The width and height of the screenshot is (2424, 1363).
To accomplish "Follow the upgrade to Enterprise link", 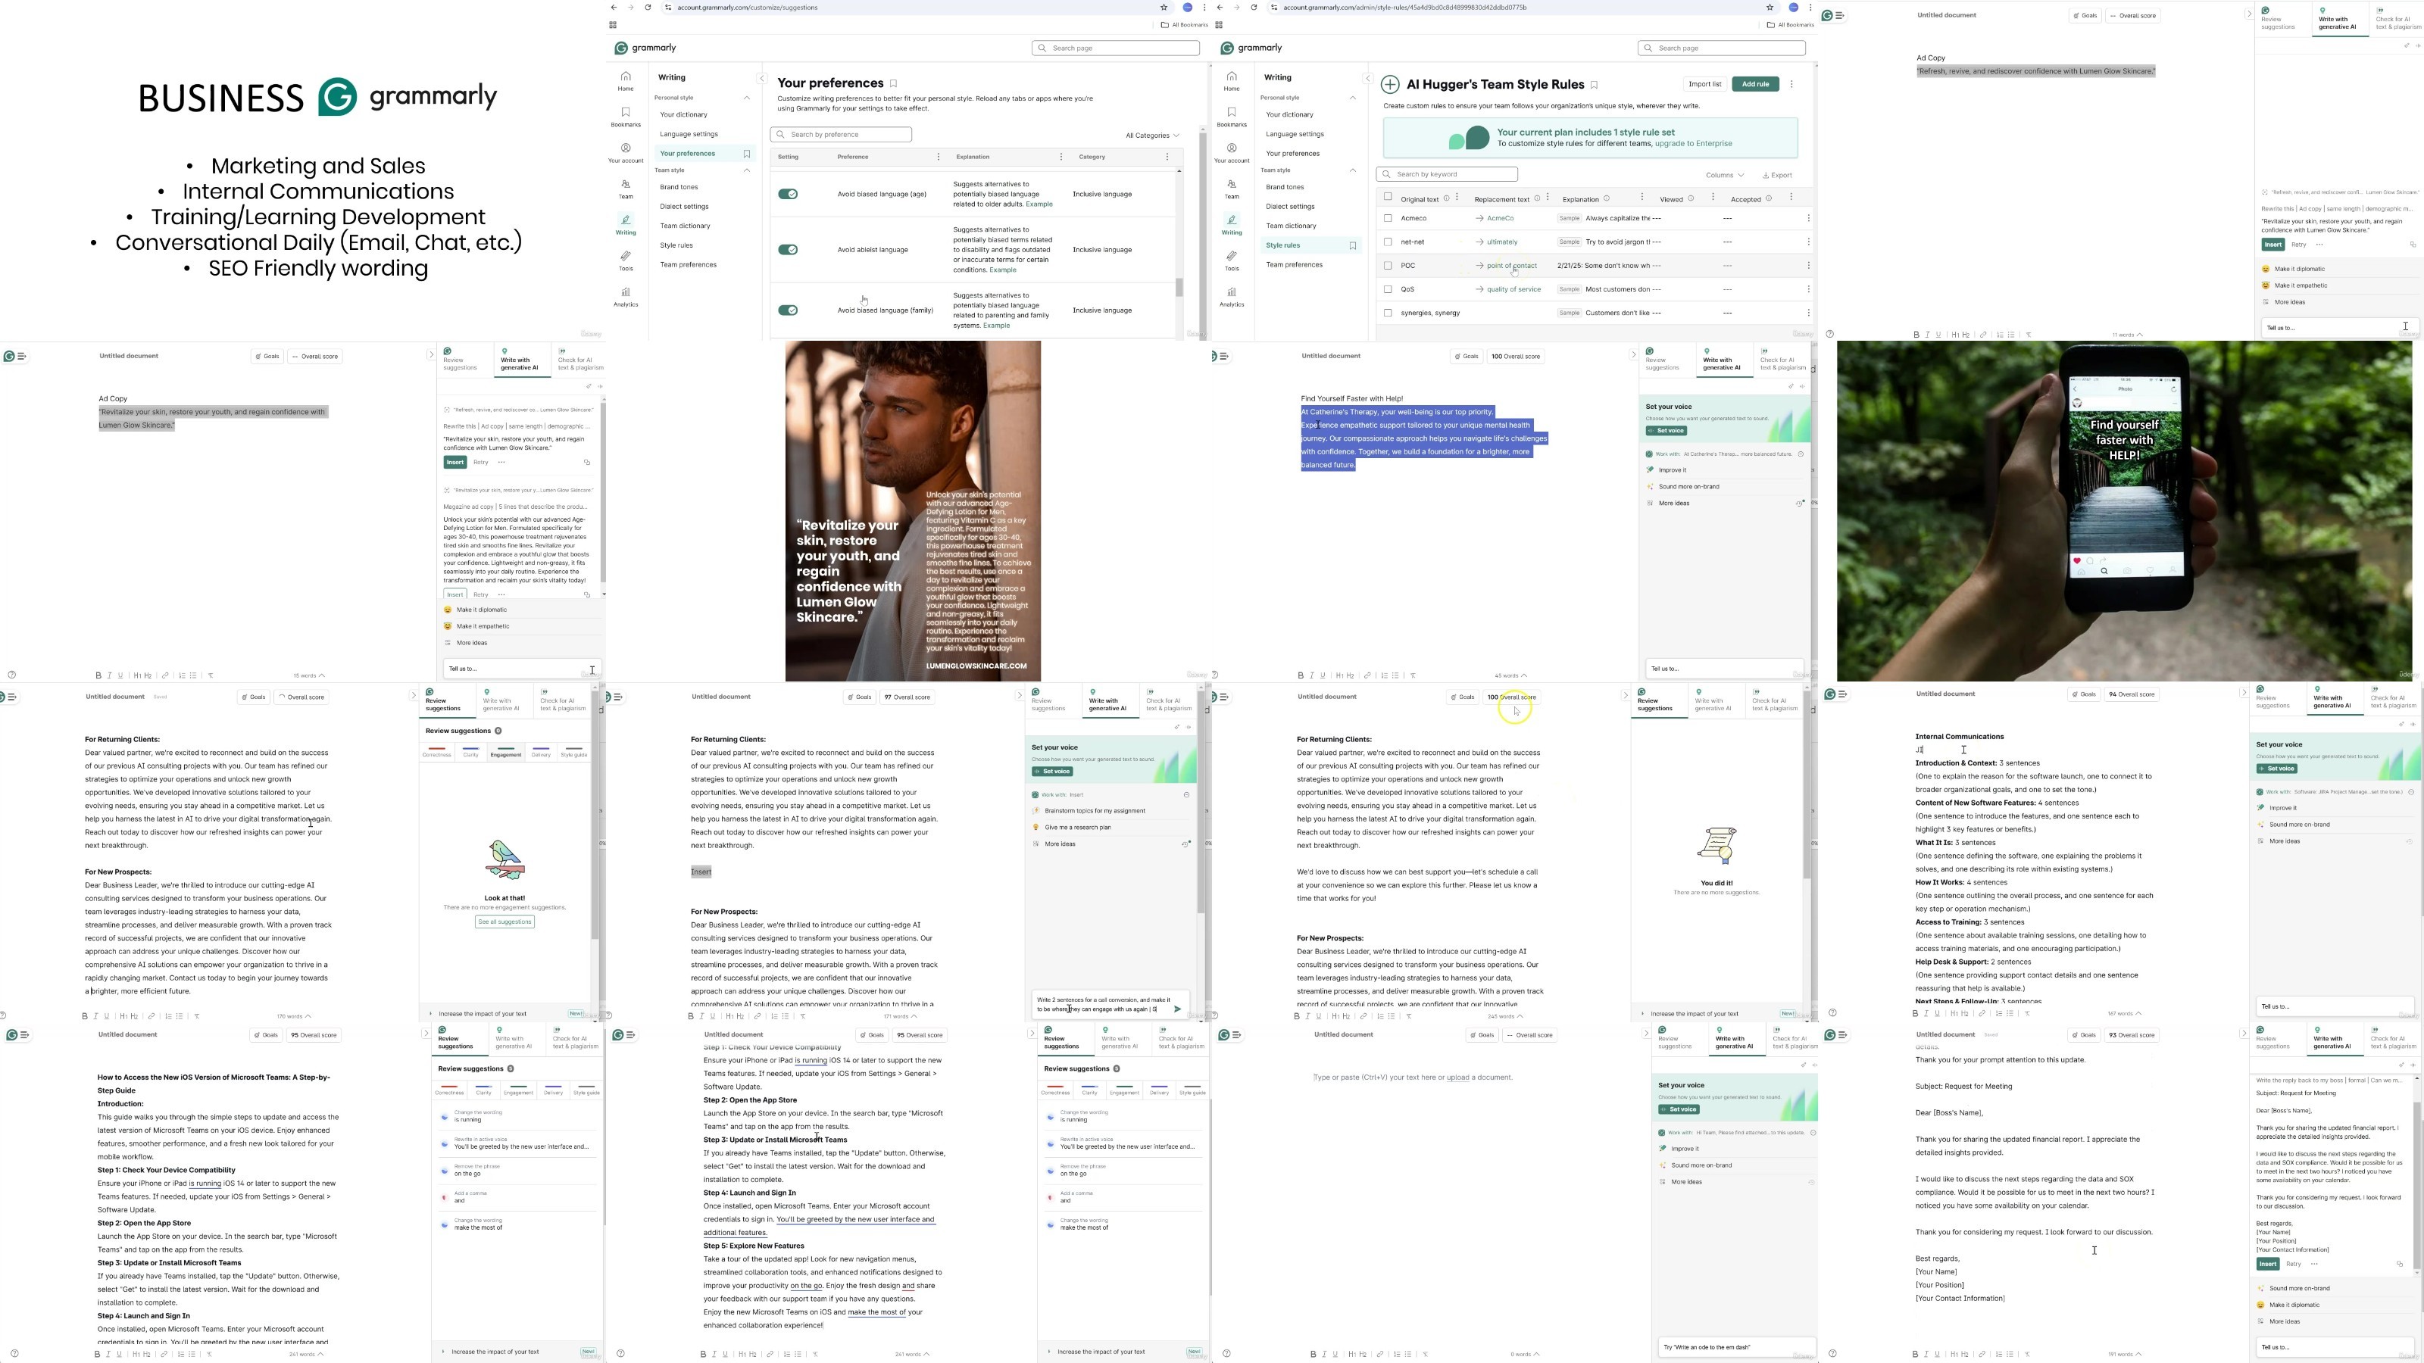I will click(1693, 144).
